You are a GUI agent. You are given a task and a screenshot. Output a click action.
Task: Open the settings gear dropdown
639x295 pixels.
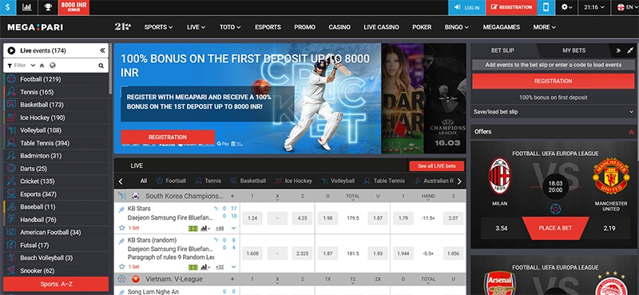(566, 7)
